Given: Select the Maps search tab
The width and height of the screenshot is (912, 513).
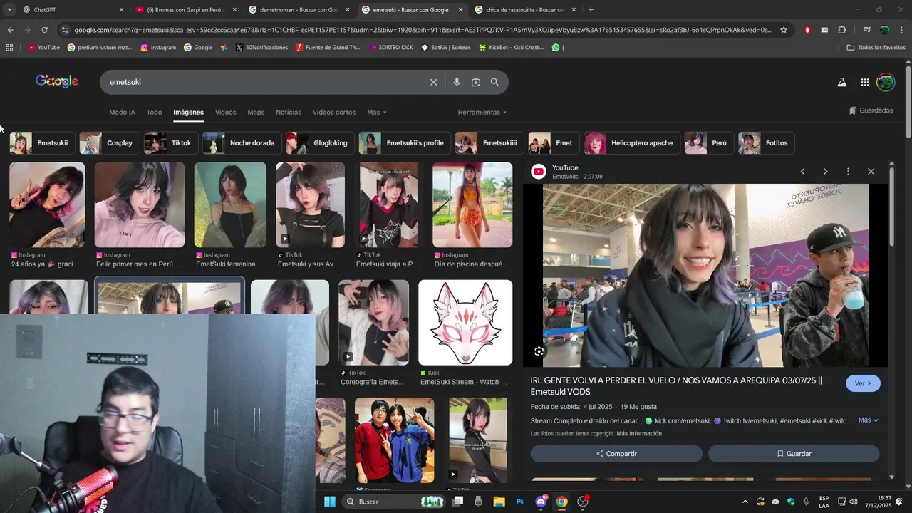Looking at the screenshot, I should click(256, 113).
